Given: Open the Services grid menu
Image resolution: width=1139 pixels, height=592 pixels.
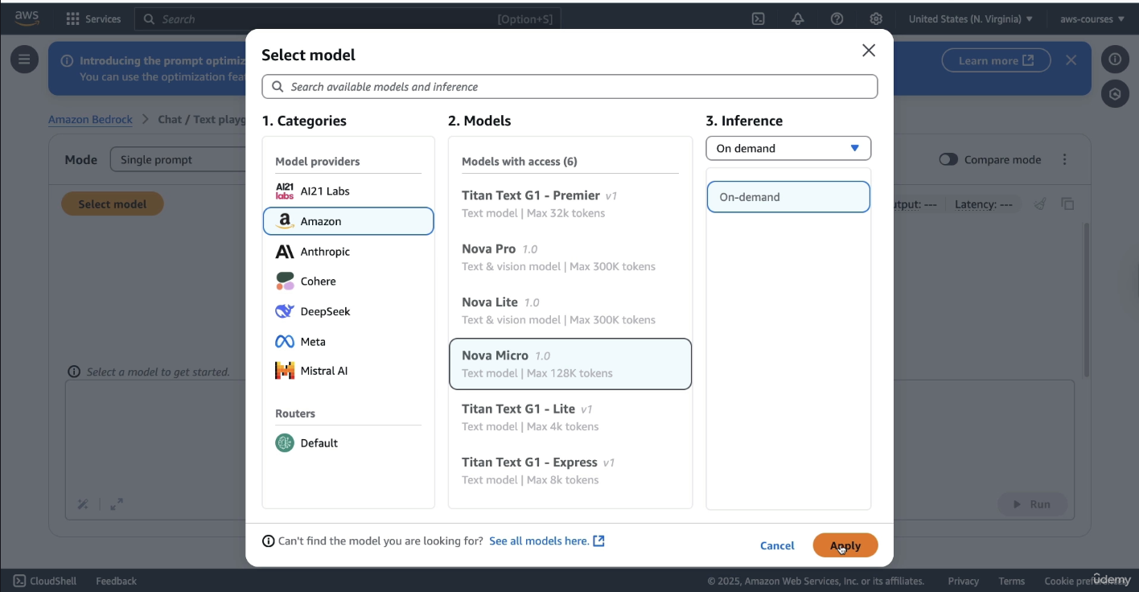Looking at the screenshot, I should pyautogui.click(x=93, y=18).
